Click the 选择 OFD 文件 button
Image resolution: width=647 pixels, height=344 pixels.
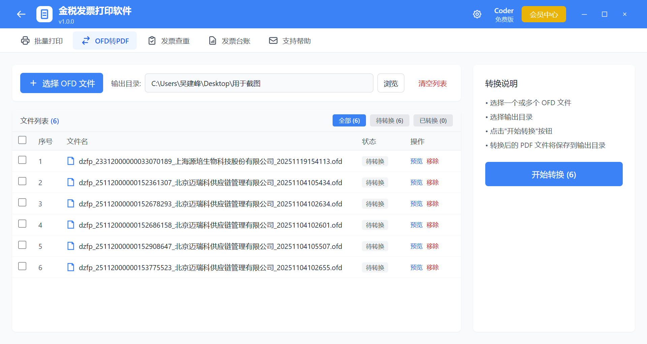coord(62,83)
